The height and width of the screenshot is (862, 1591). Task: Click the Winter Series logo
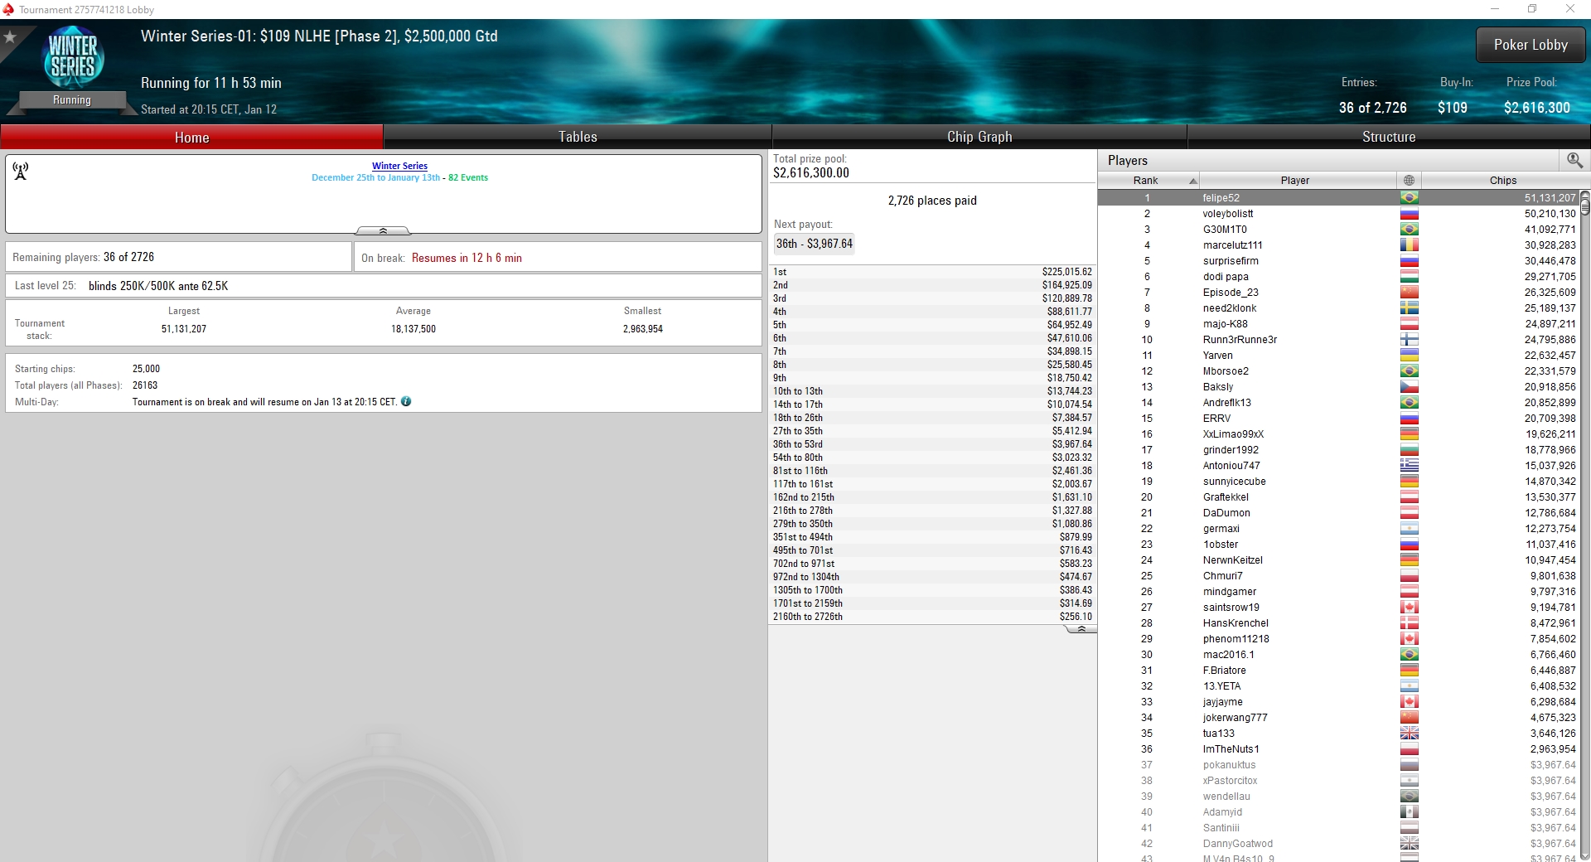click(73, 58)
